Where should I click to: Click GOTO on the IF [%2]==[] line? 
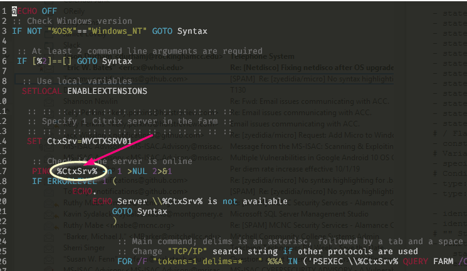tap(87, 61)
